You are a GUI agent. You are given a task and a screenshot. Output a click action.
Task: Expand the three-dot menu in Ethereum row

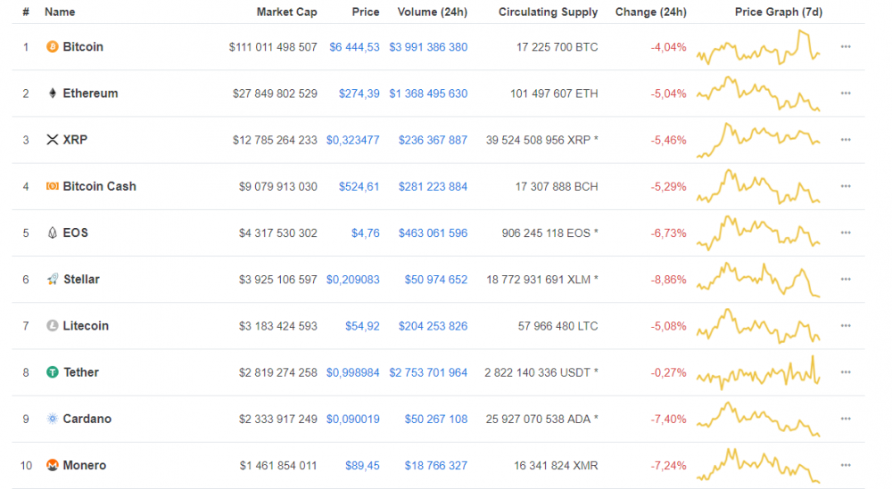(846, 94)
